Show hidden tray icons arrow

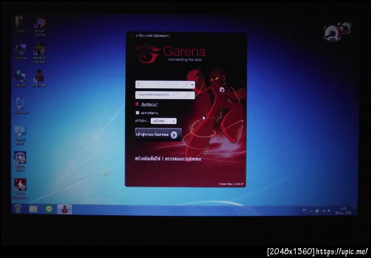311,210
